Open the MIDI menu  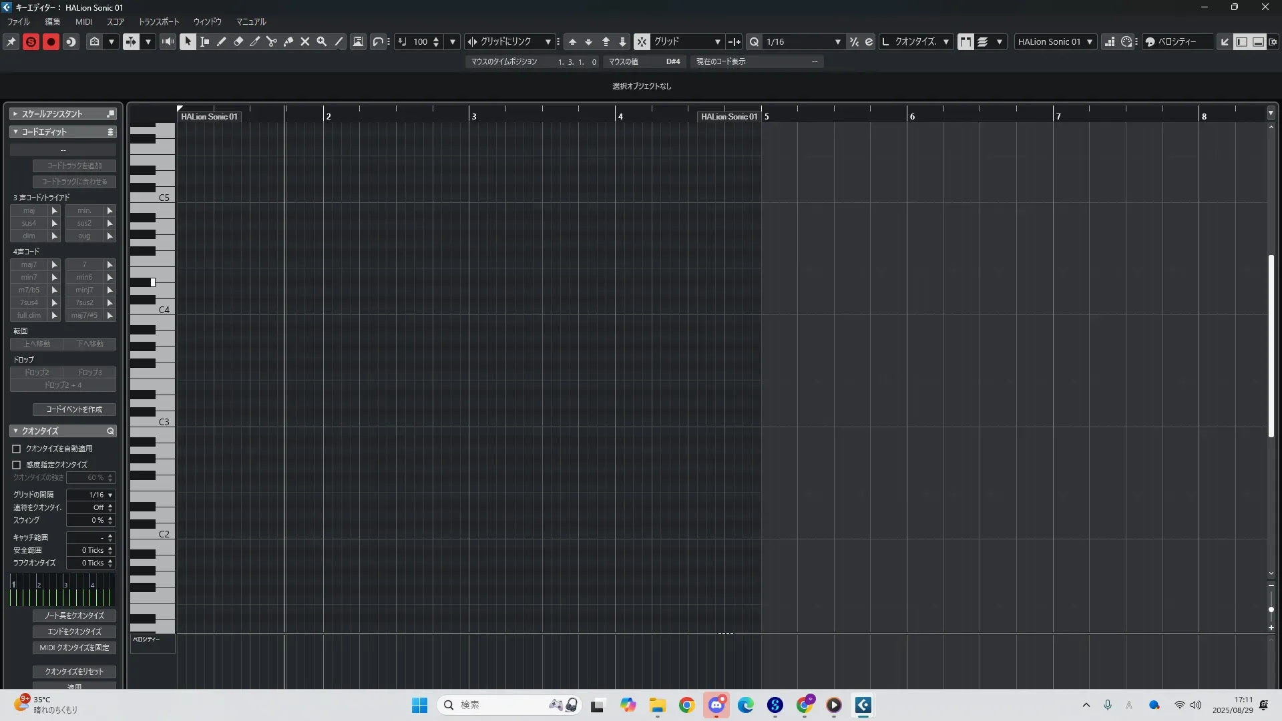tap(83, 21)
